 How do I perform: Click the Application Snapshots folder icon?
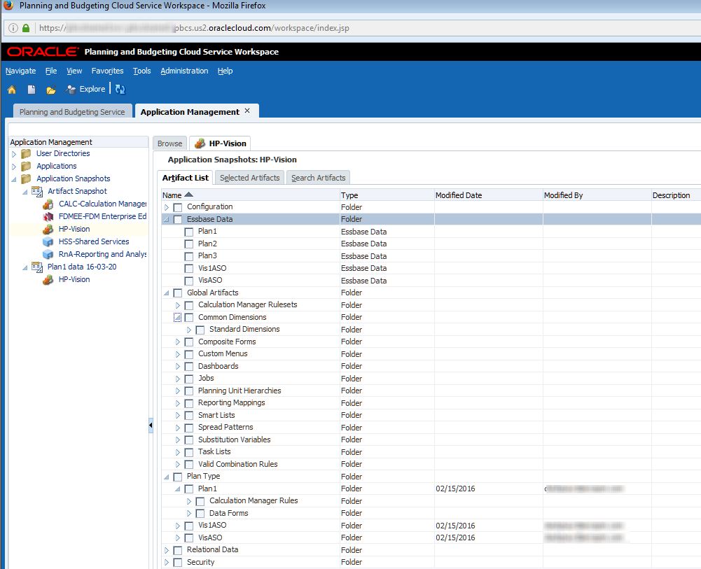point(27,178)
